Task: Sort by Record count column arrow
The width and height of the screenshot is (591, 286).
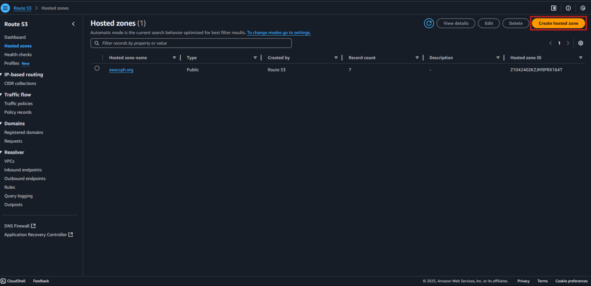Action: pos(417,58)
